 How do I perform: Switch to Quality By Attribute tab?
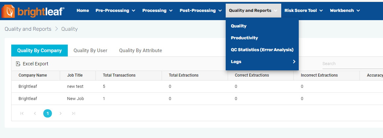(140, 51)
